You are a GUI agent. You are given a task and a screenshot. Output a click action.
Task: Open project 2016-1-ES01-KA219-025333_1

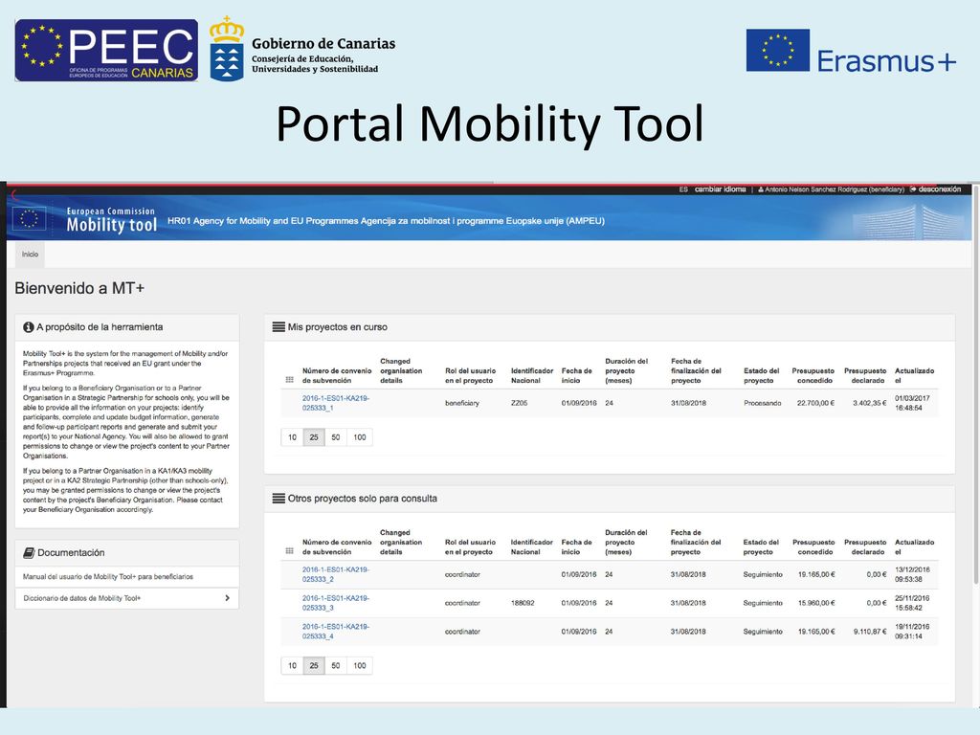coord(336,403)
